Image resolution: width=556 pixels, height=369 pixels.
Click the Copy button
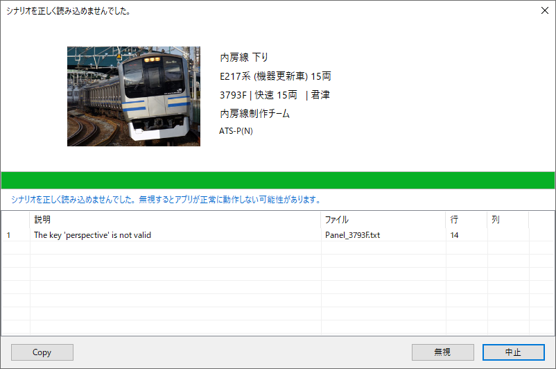click(42, 352)
